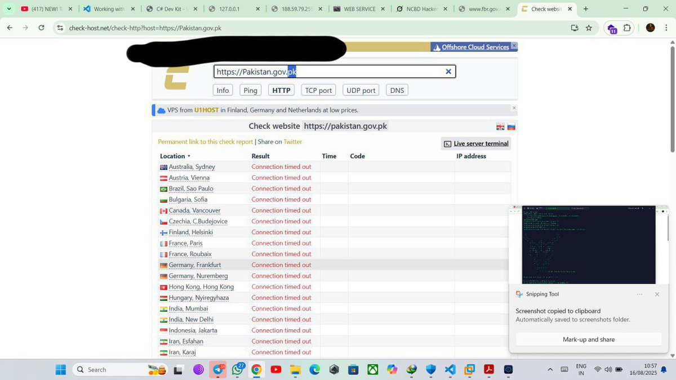This screenshot has width=676, height=380.
Task: Open the screenshot thumbnail in Snipping Tool notification
Action: coord(588,245)
